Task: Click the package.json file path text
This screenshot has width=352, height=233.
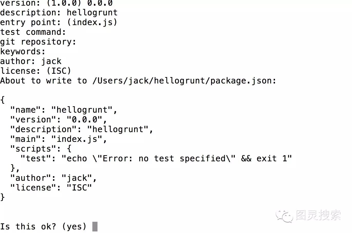Action: click(x=184, y=81)
